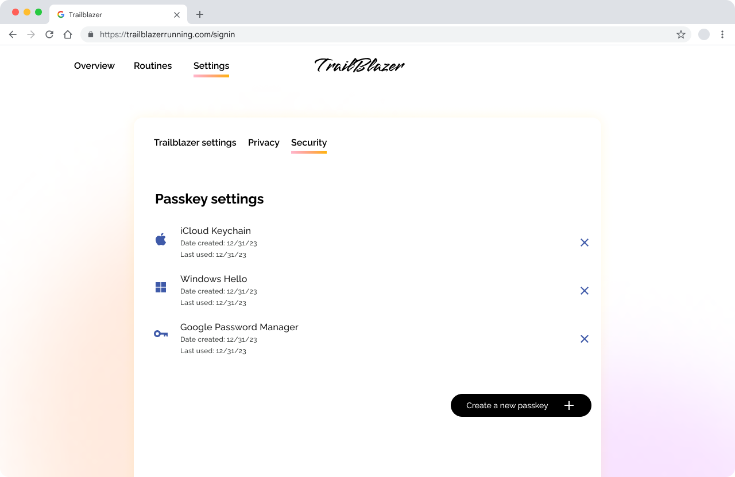Click the Google favicon on the browser tab
Image resolution: width=735 pixels, height=477 pixels.
pyautogui.click(x=61, y=14)
